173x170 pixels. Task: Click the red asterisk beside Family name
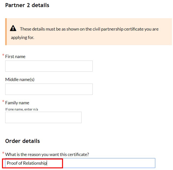click(3, 101)
